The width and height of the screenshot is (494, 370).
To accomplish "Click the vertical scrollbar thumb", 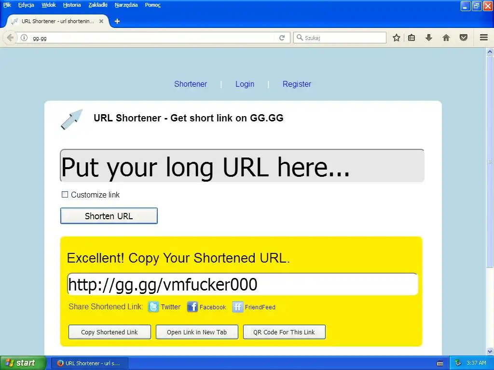I will (490, 162).
